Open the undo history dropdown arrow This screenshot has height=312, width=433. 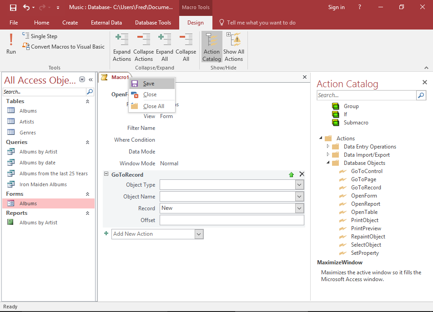[33, 7]
